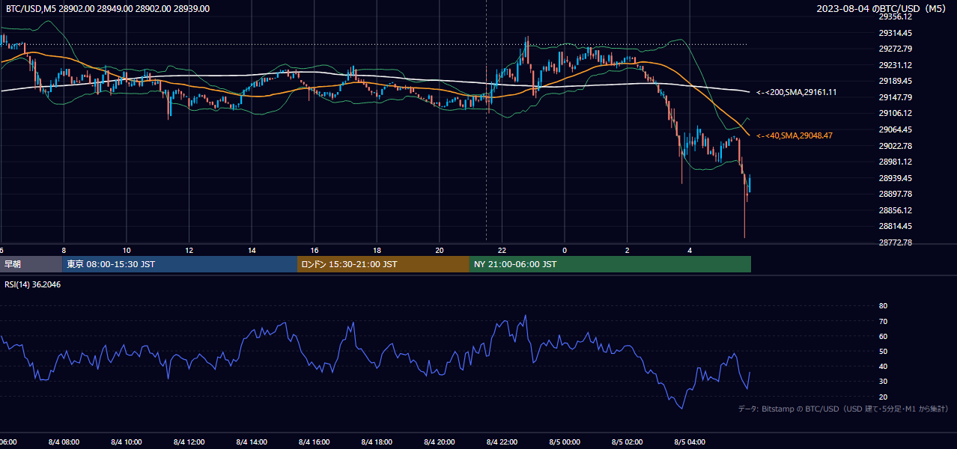Click the 8/5 02:00 date label
The height and width of the screenshot is (449, 957).
click(x=628, y=442)
